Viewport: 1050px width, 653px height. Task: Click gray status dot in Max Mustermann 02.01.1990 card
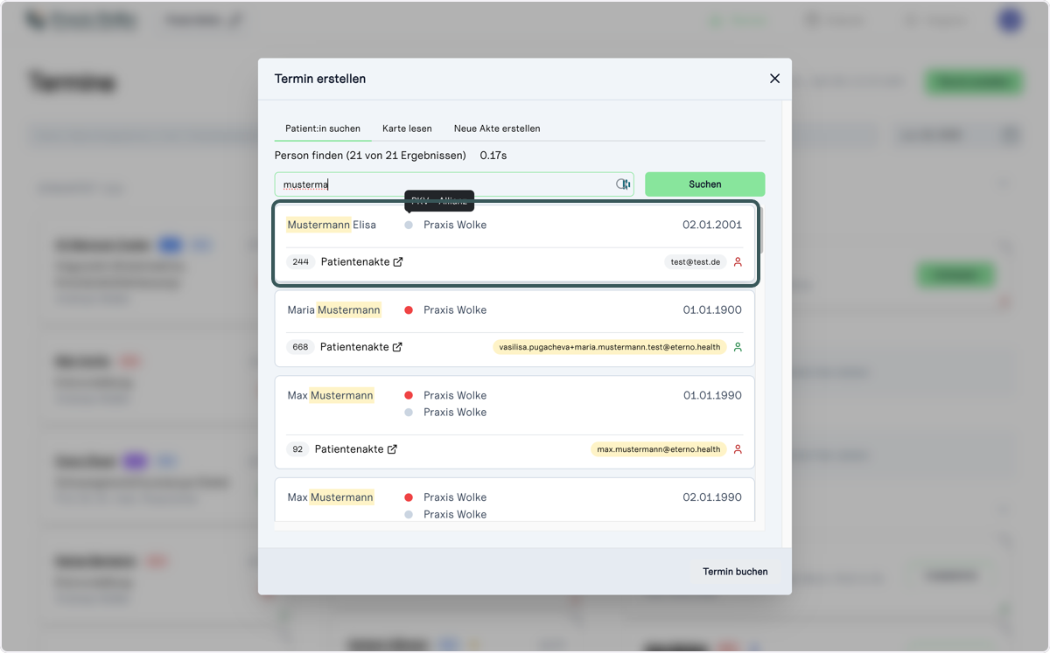(409, 514)
